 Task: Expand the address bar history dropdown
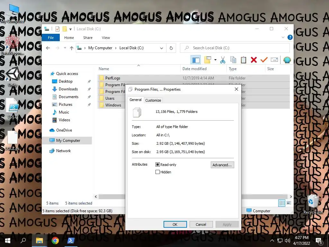(x=162, y=48)
